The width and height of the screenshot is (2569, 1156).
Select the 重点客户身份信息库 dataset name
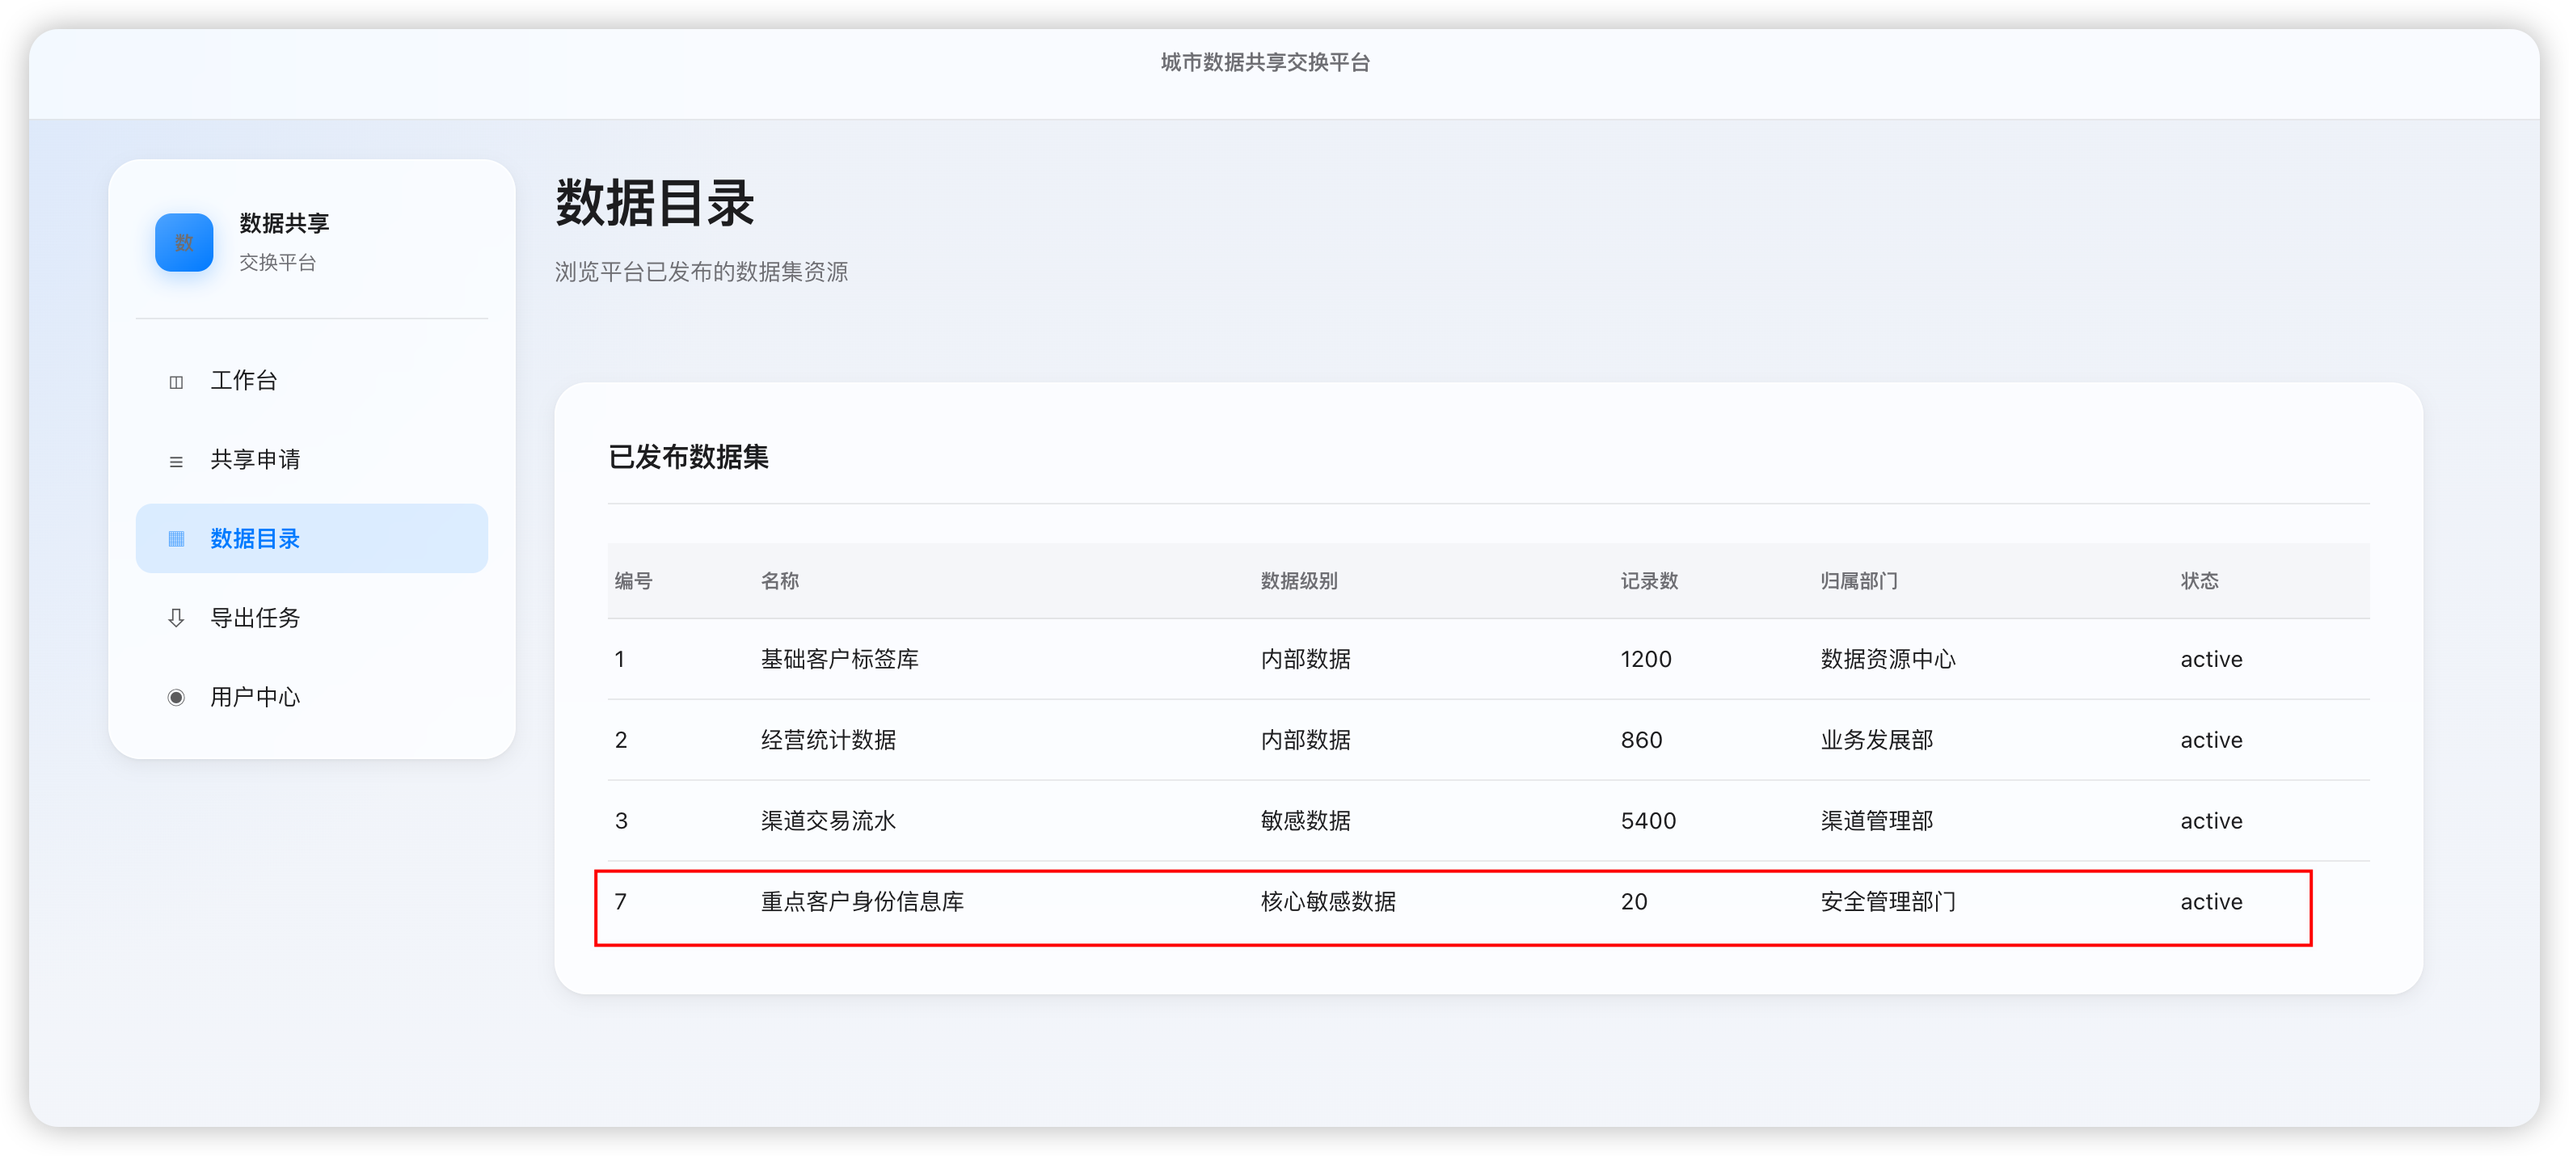coord(862,901)
